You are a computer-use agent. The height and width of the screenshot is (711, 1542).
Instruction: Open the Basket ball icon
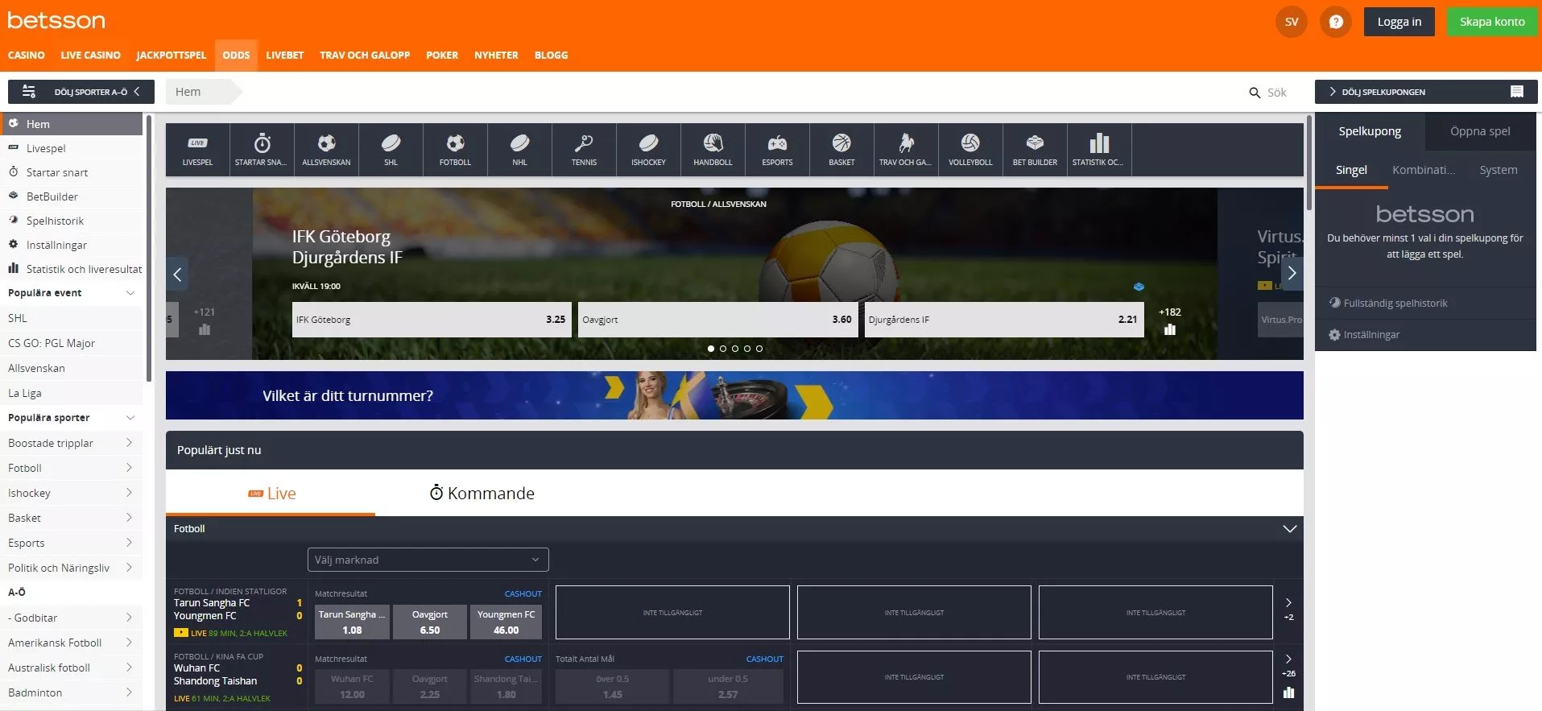(841, 150)
